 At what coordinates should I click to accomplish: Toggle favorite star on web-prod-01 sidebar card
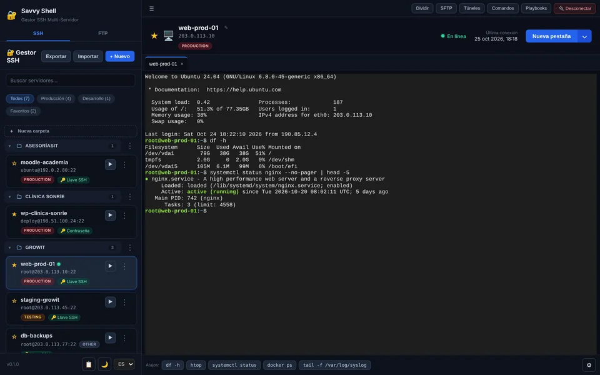point(14,265)
